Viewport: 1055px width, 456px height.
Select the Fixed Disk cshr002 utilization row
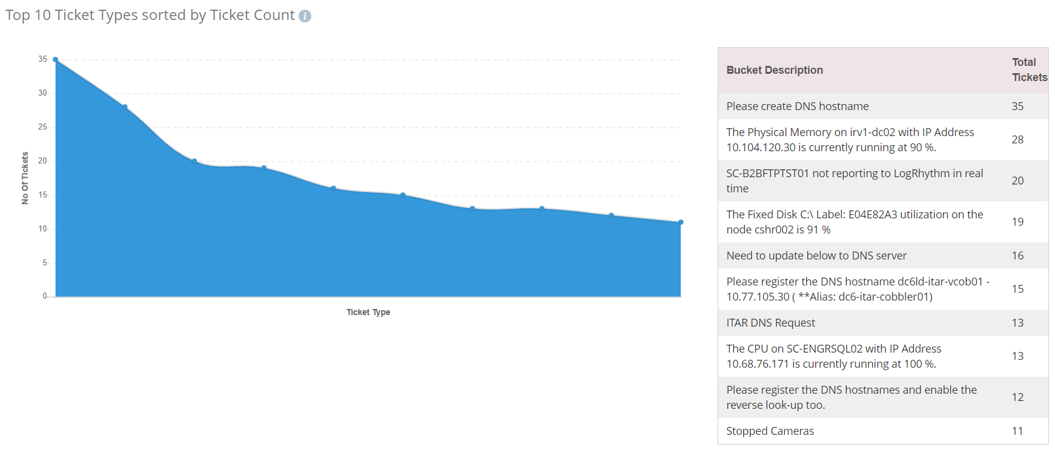(854, 222)
